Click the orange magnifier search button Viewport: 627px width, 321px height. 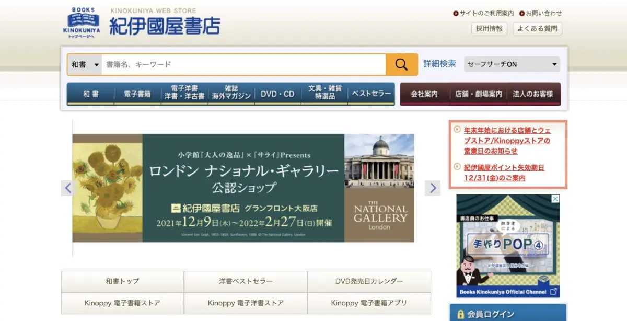click(x=401, y=64)
